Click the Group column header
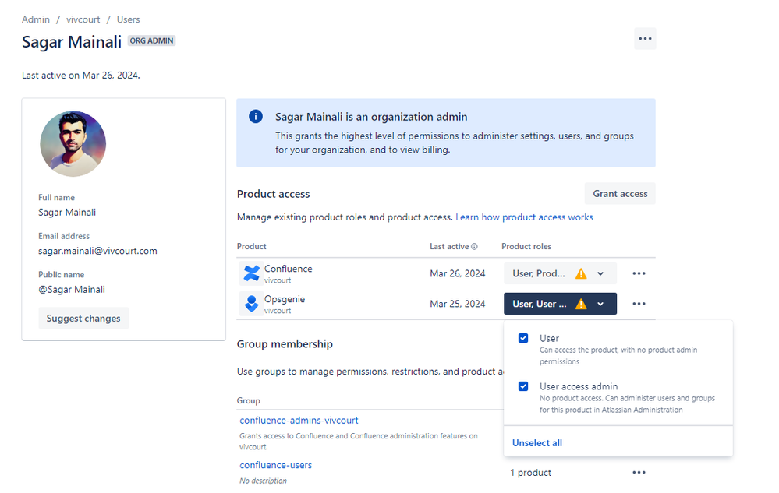 tap(249, 401)
